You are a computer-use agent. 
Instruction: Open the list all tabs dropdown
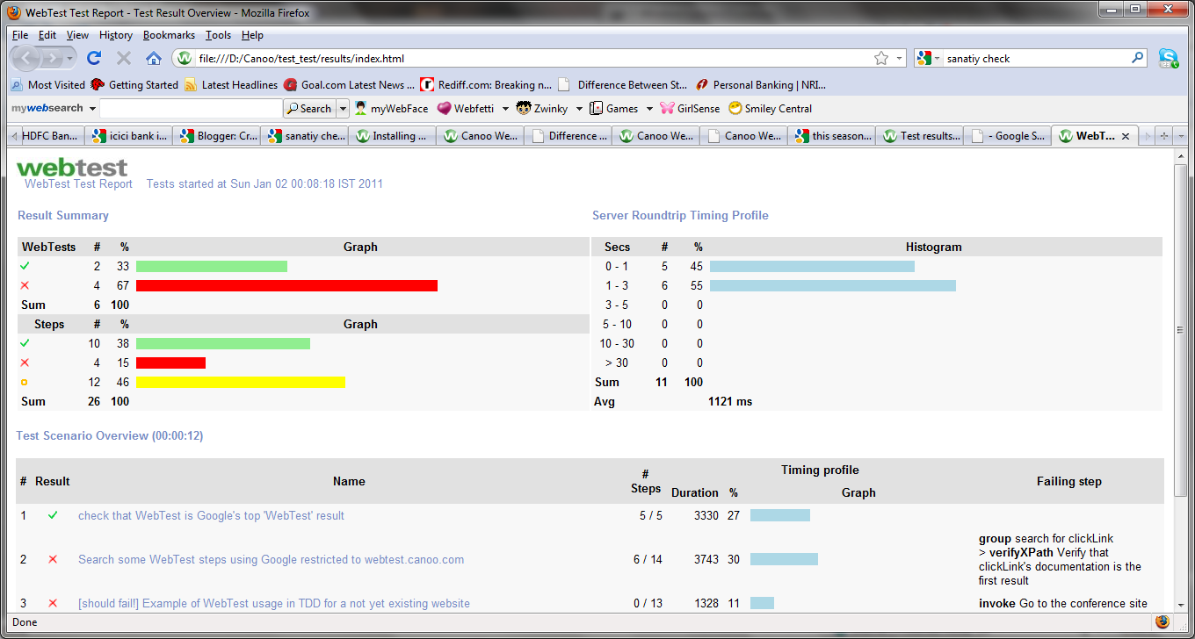tap(1181, 136)
